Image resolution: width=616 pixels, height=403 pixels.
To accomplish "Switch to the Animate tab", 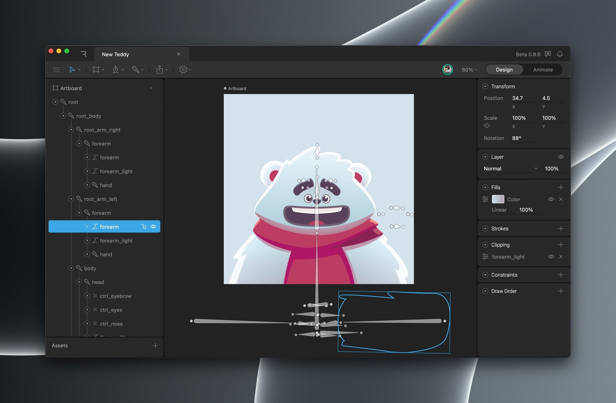I will (x=542, y=69).
